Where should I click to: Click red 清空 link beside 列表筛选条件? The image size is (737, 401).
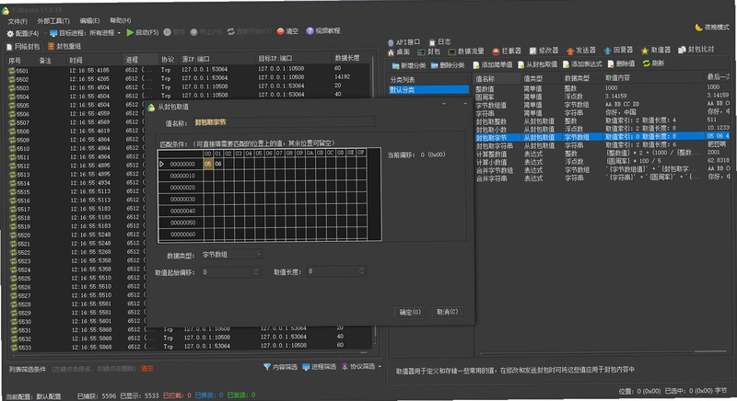tap(147, 369)
